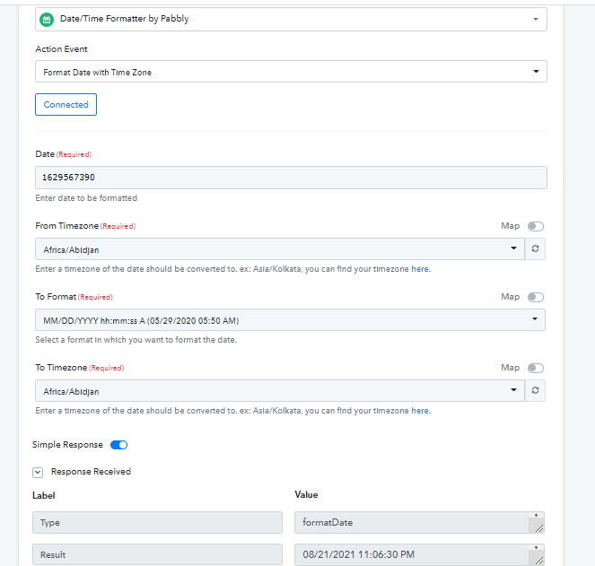Image resolution: width=595 pixels, height=566 pixels.
Task: Click the Date/Time Formatter green calendar icon
Action: 47,20
